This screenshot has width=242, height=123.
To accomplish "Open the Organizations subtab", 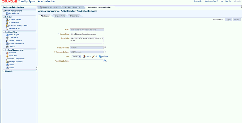I will [60, 16].
